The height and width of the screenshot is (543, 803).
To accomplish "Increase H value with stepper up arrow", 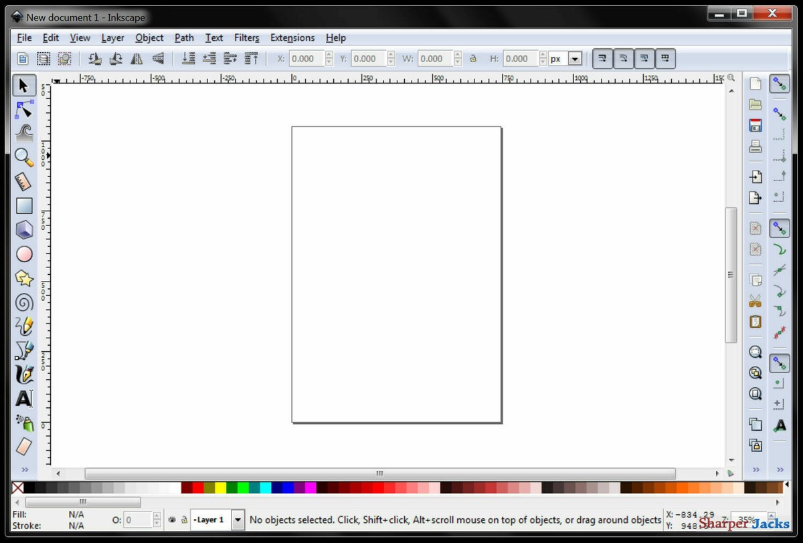I will click(x=542, y=56).
